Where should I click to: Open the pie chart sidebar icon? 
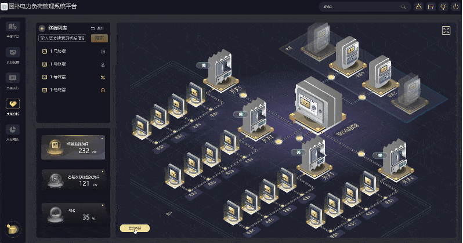pyautogui.click(x=13, y=129)
